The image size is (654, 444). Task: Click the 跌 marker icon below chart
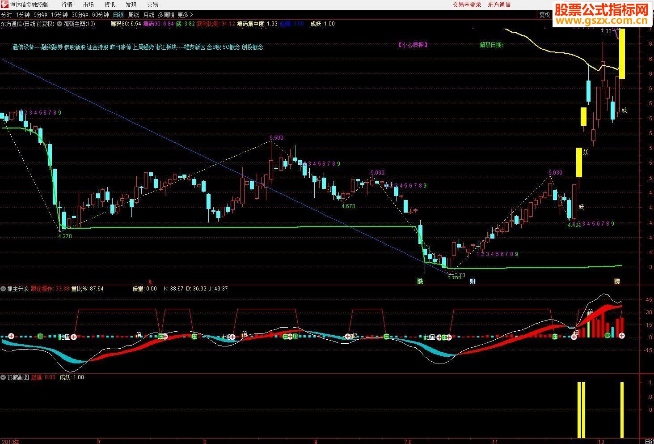[x=420, y=281]
